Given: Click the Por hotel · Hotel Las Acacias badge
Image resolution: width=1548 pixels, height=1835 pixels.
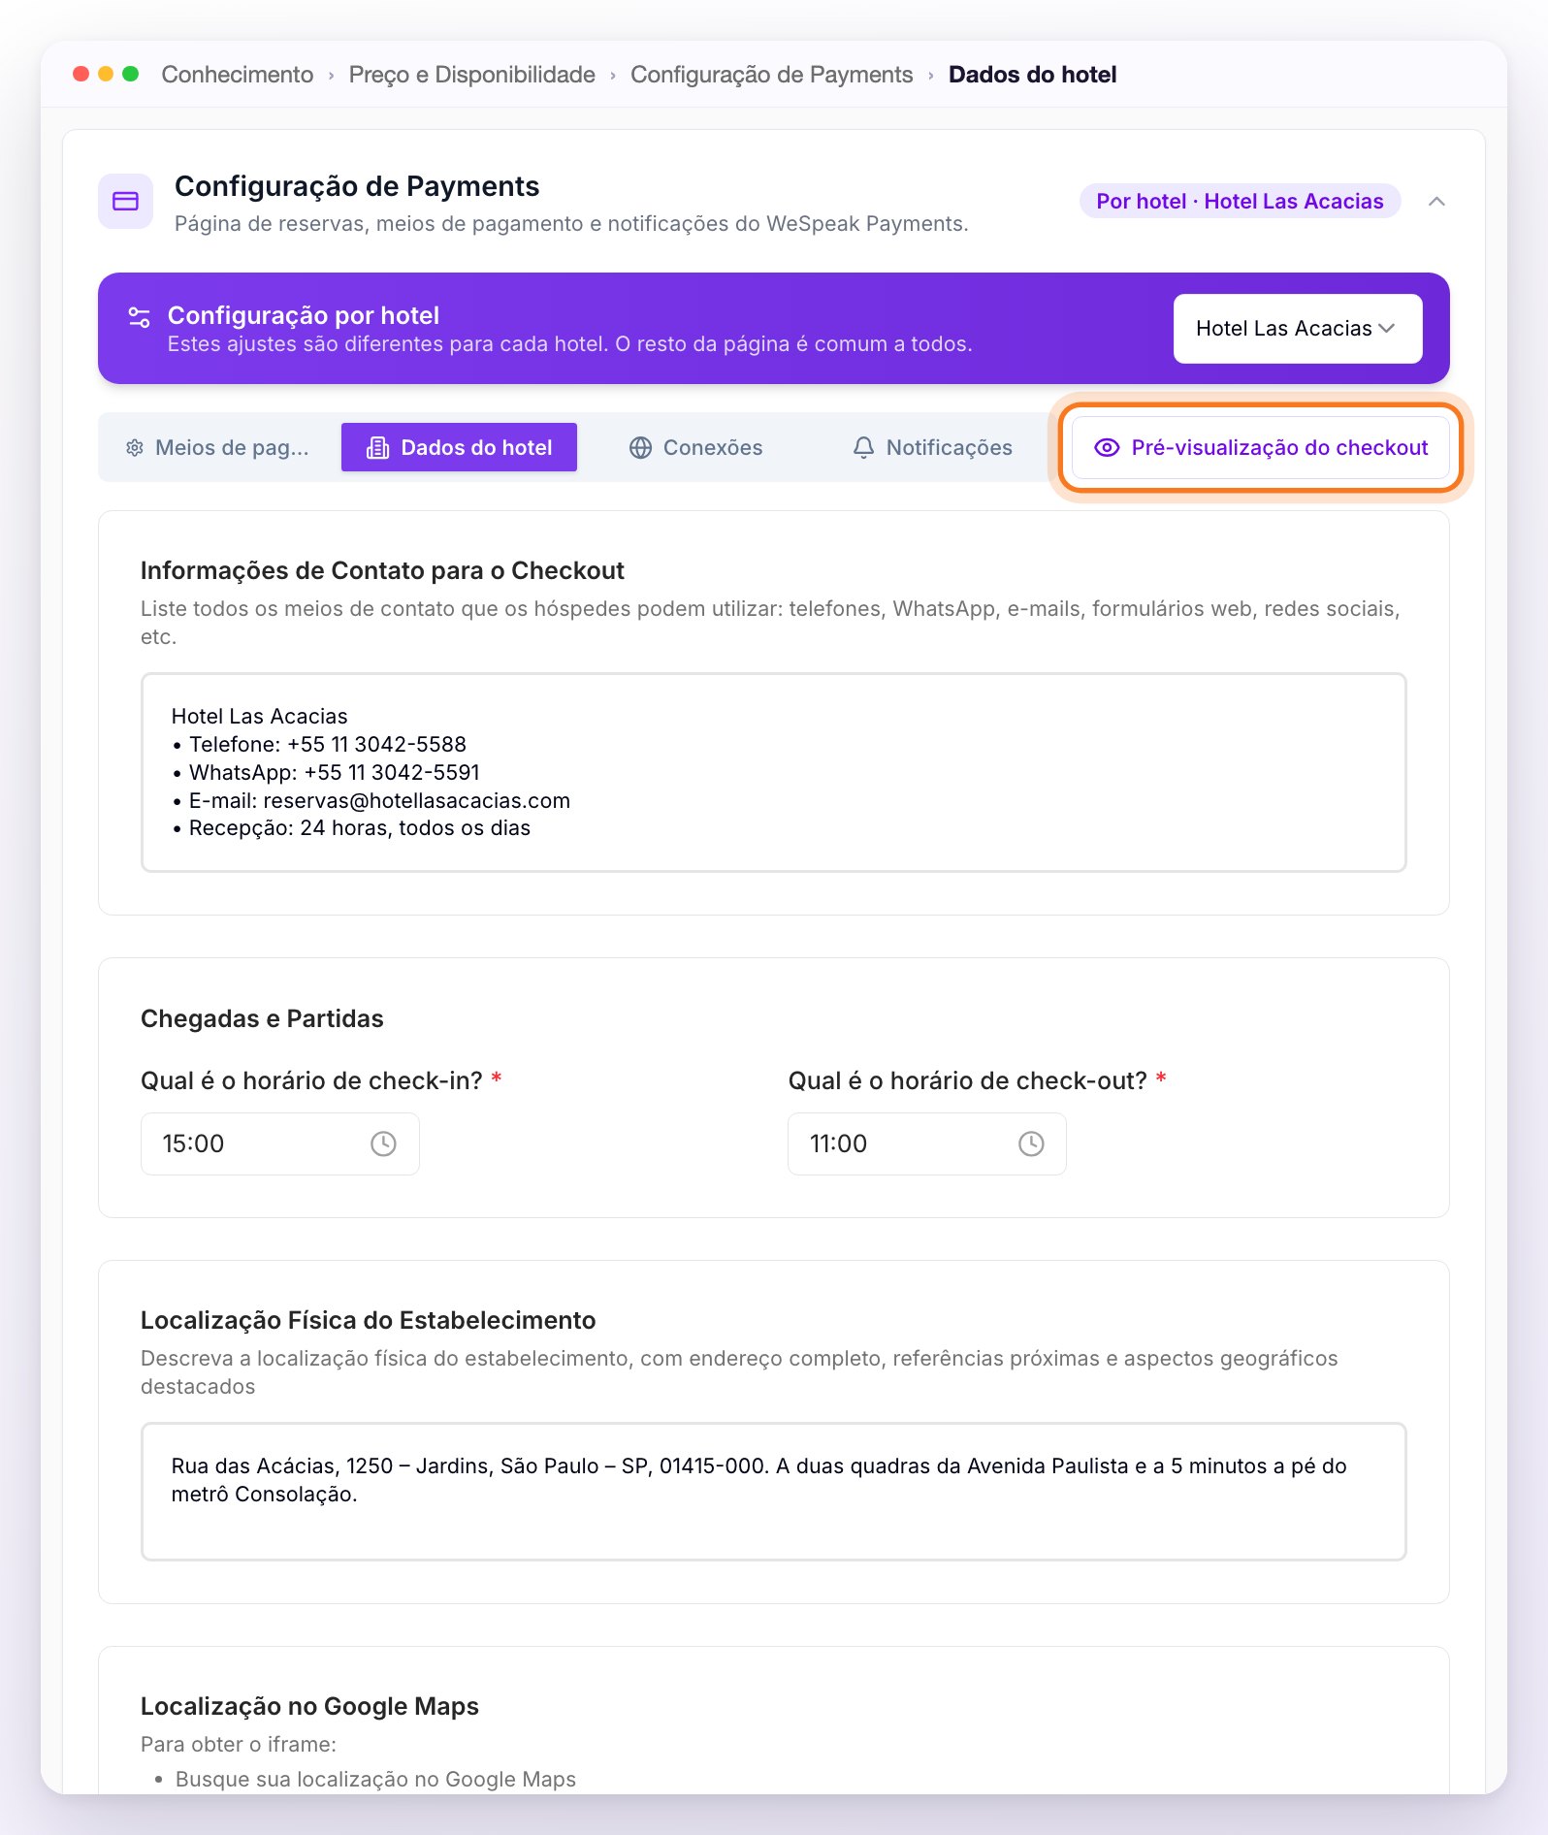Looking at the screenshot, I should tap(1241, 201).
